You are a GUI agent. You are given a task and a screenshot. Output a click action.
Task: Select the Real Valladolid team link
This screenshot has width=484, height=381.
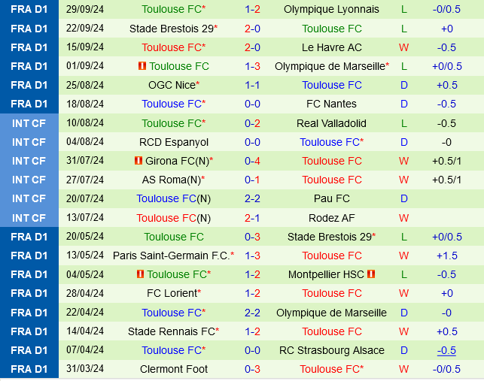[331, 123]
